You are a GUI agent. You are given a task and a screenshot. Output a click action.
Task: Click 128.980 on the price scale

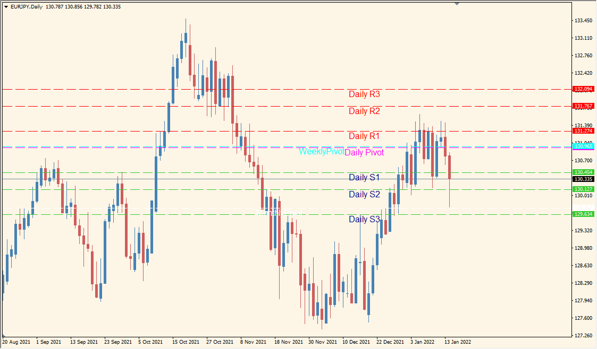point(583,248)
